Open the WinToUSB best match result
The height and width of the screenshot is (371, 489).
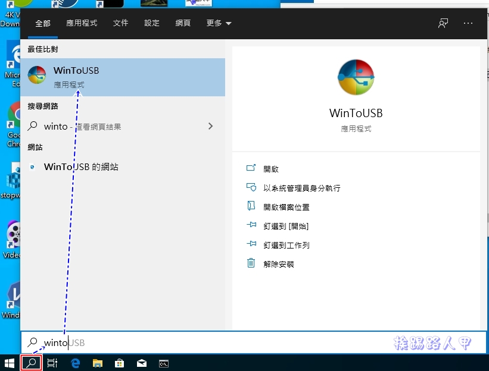123,77
